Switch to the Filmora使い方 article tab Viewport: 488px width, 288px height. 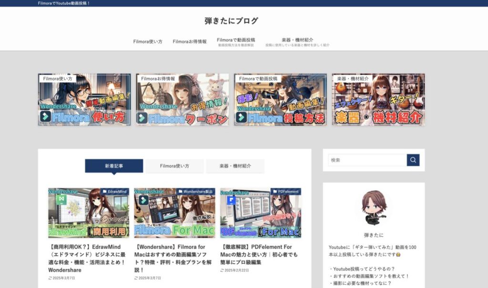(x=174, y=166)
